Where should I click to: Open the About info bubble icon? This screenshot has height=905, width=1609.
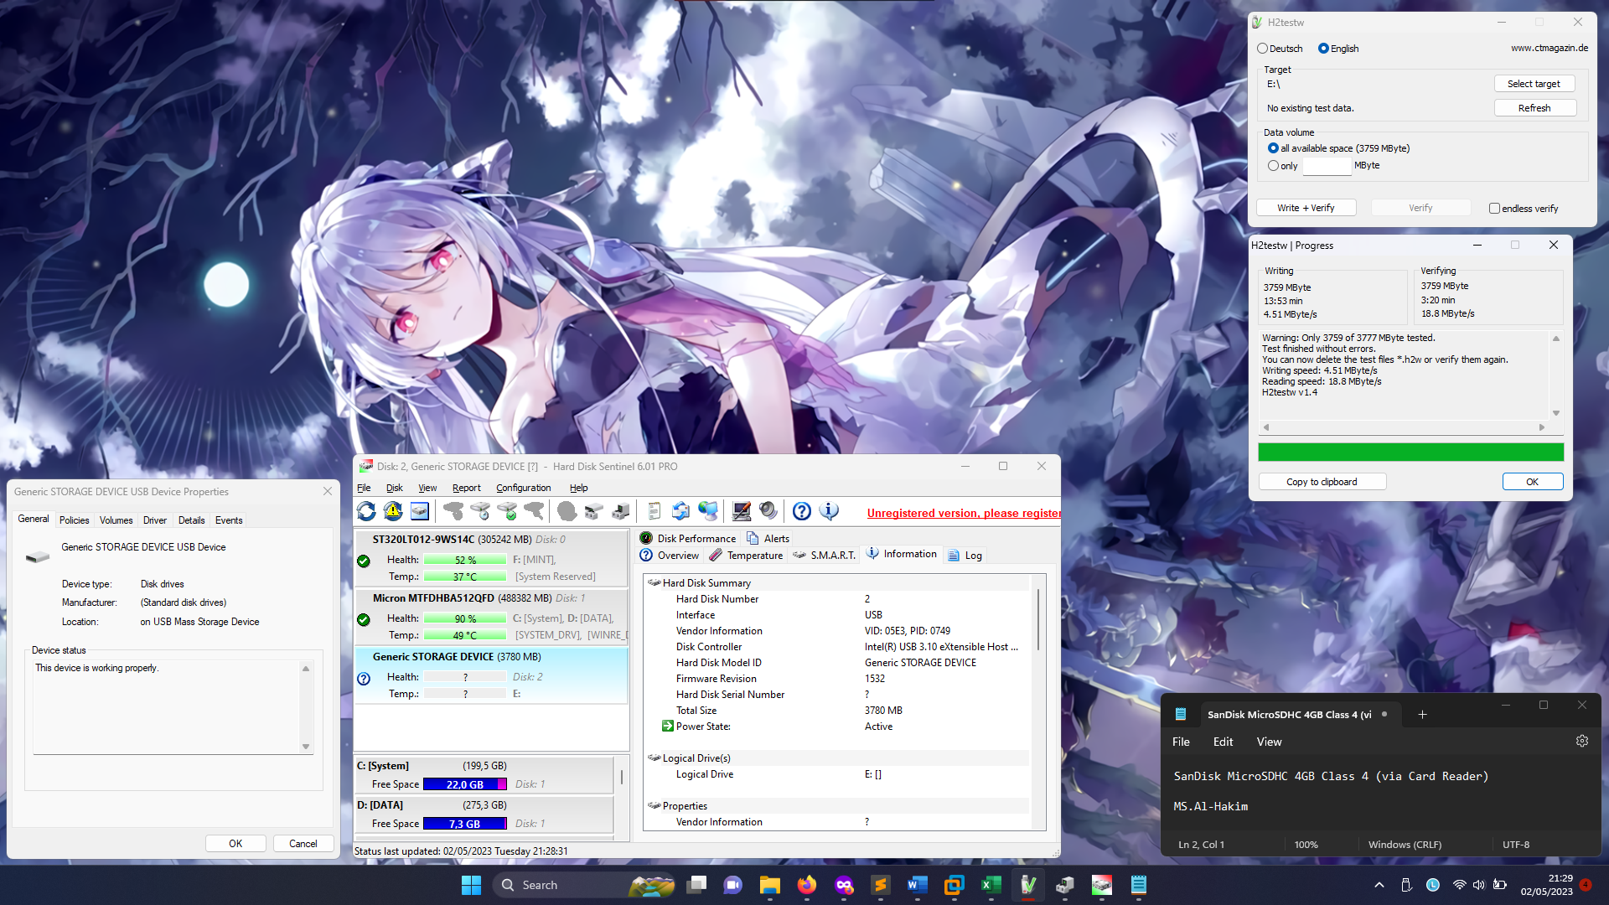pos(829,510)
